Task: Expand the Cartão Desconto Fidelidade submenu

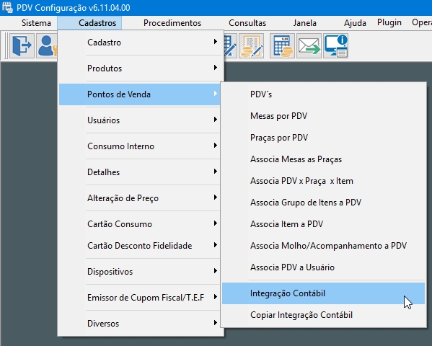Action: [x=139, y=246]
